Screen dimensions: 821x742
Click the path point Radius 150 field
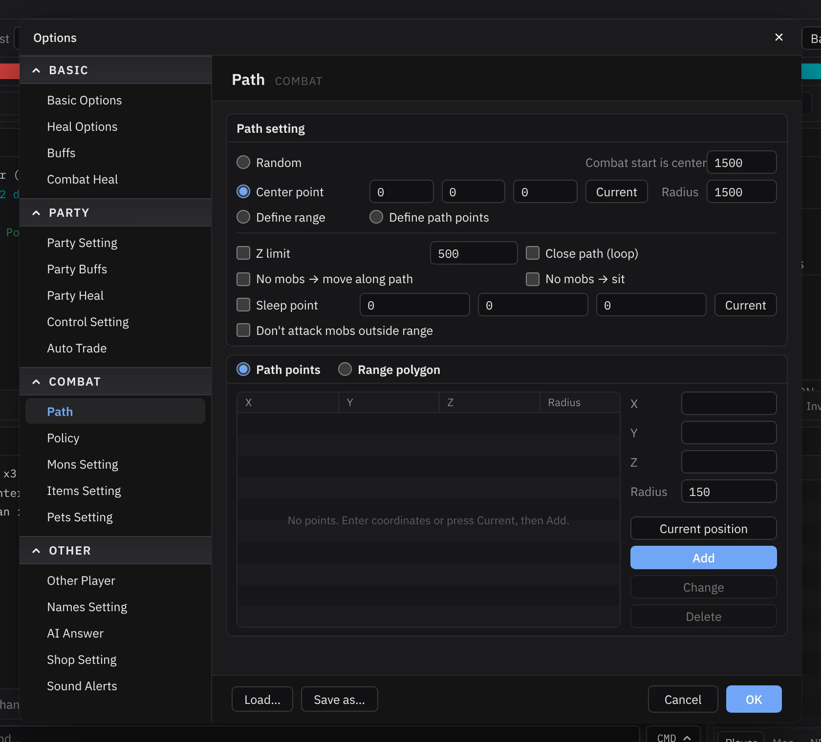729,491
